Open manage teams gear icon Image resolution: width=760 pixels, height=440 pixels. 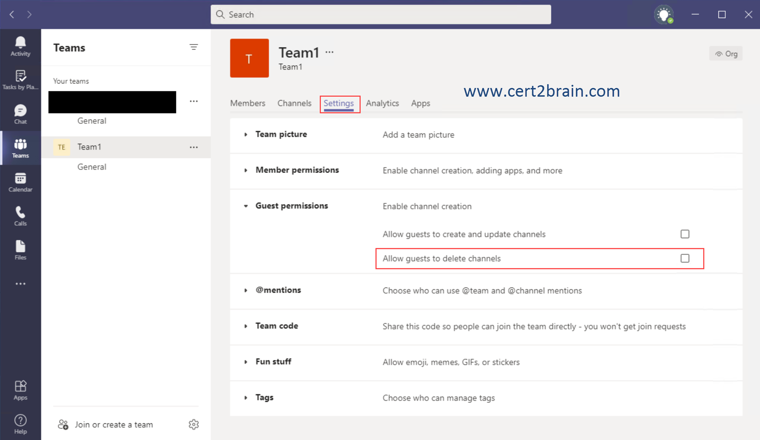[x=194, y=424]
